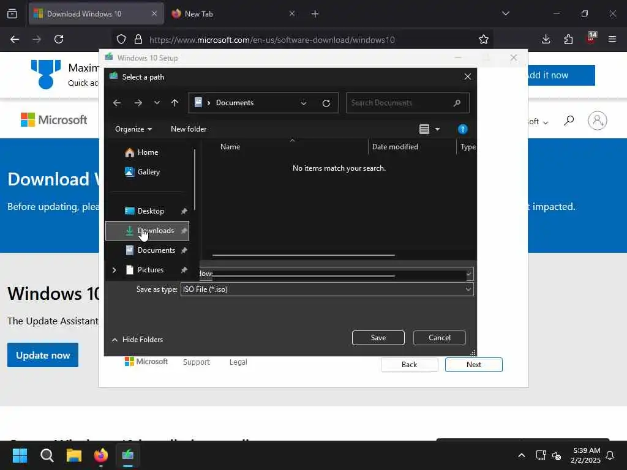Go up one folder level in file dialog
Screen dimensions: 627x470
175,103
